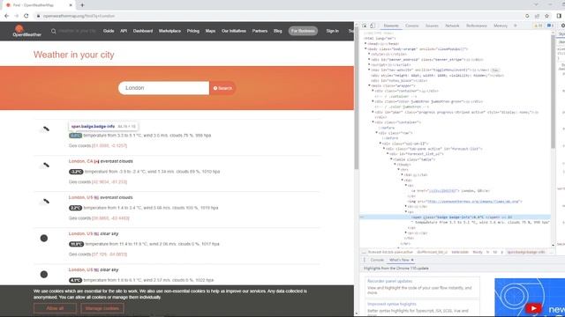Screen dimensions: 565x317
Task: Show more DevTools tabs chevron
Action: pos(516,26)
